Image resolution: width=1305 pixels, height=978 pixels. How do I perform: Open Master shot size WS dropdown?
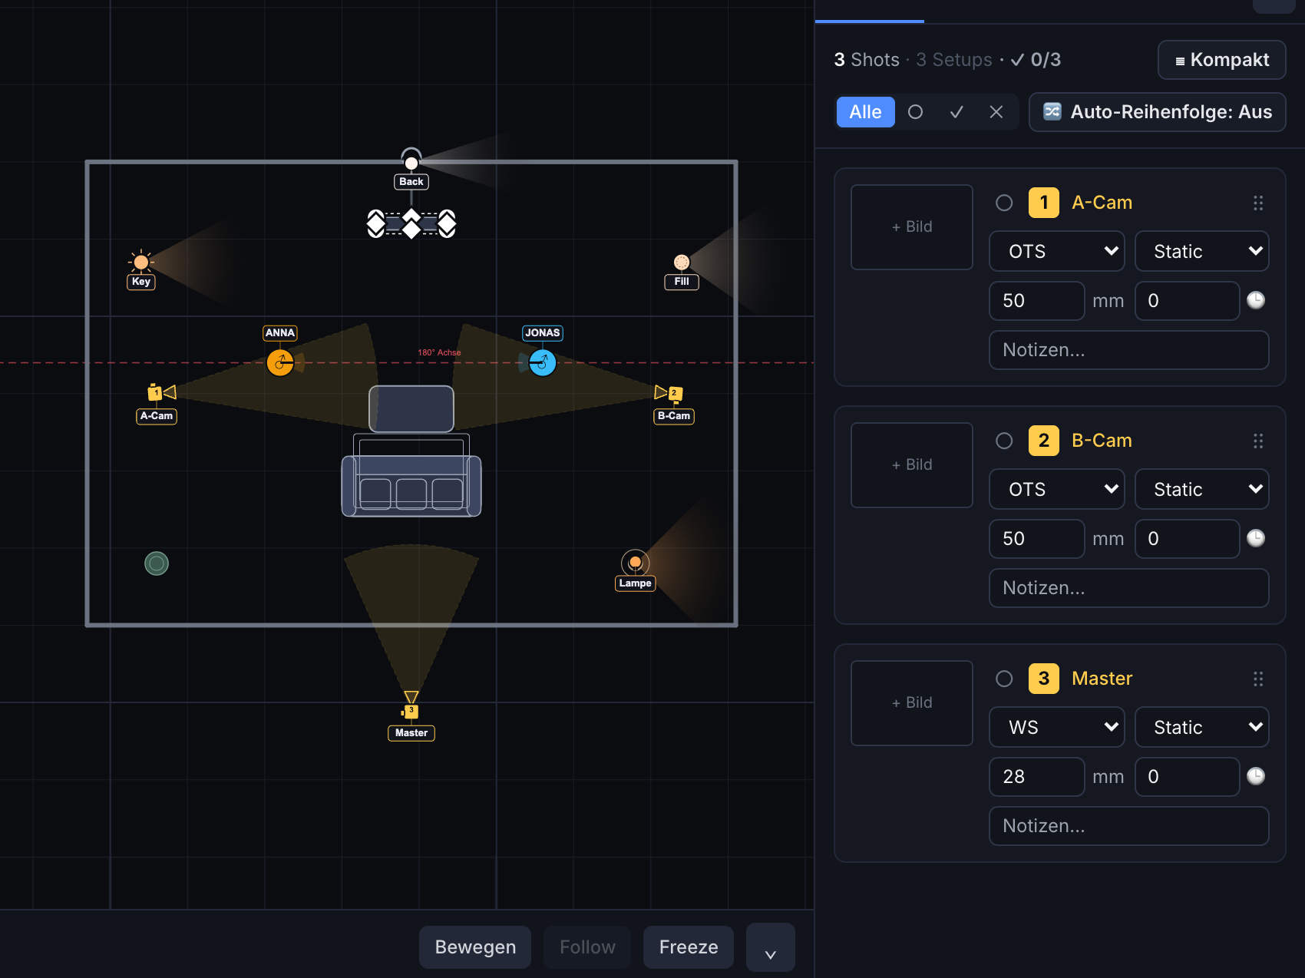click(x=1057, y=727)
